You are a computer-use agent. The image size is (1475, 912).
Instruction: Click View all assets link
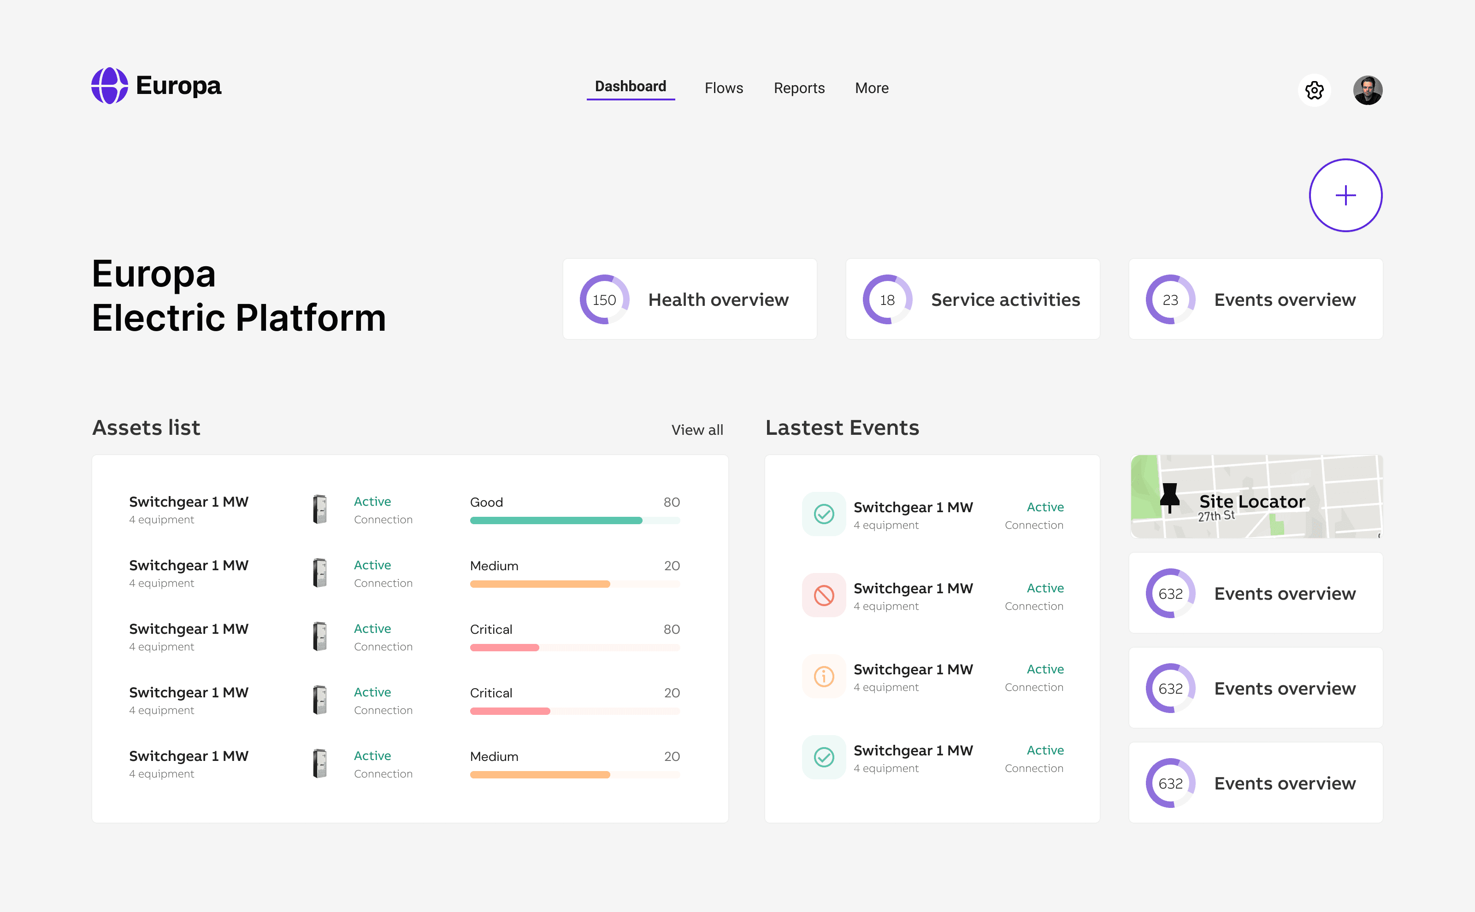pyautogui.click(x=696, y=430)
